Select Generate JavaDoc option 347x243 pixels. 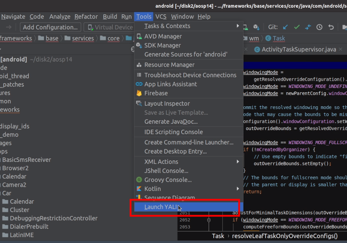coord(189,122)
